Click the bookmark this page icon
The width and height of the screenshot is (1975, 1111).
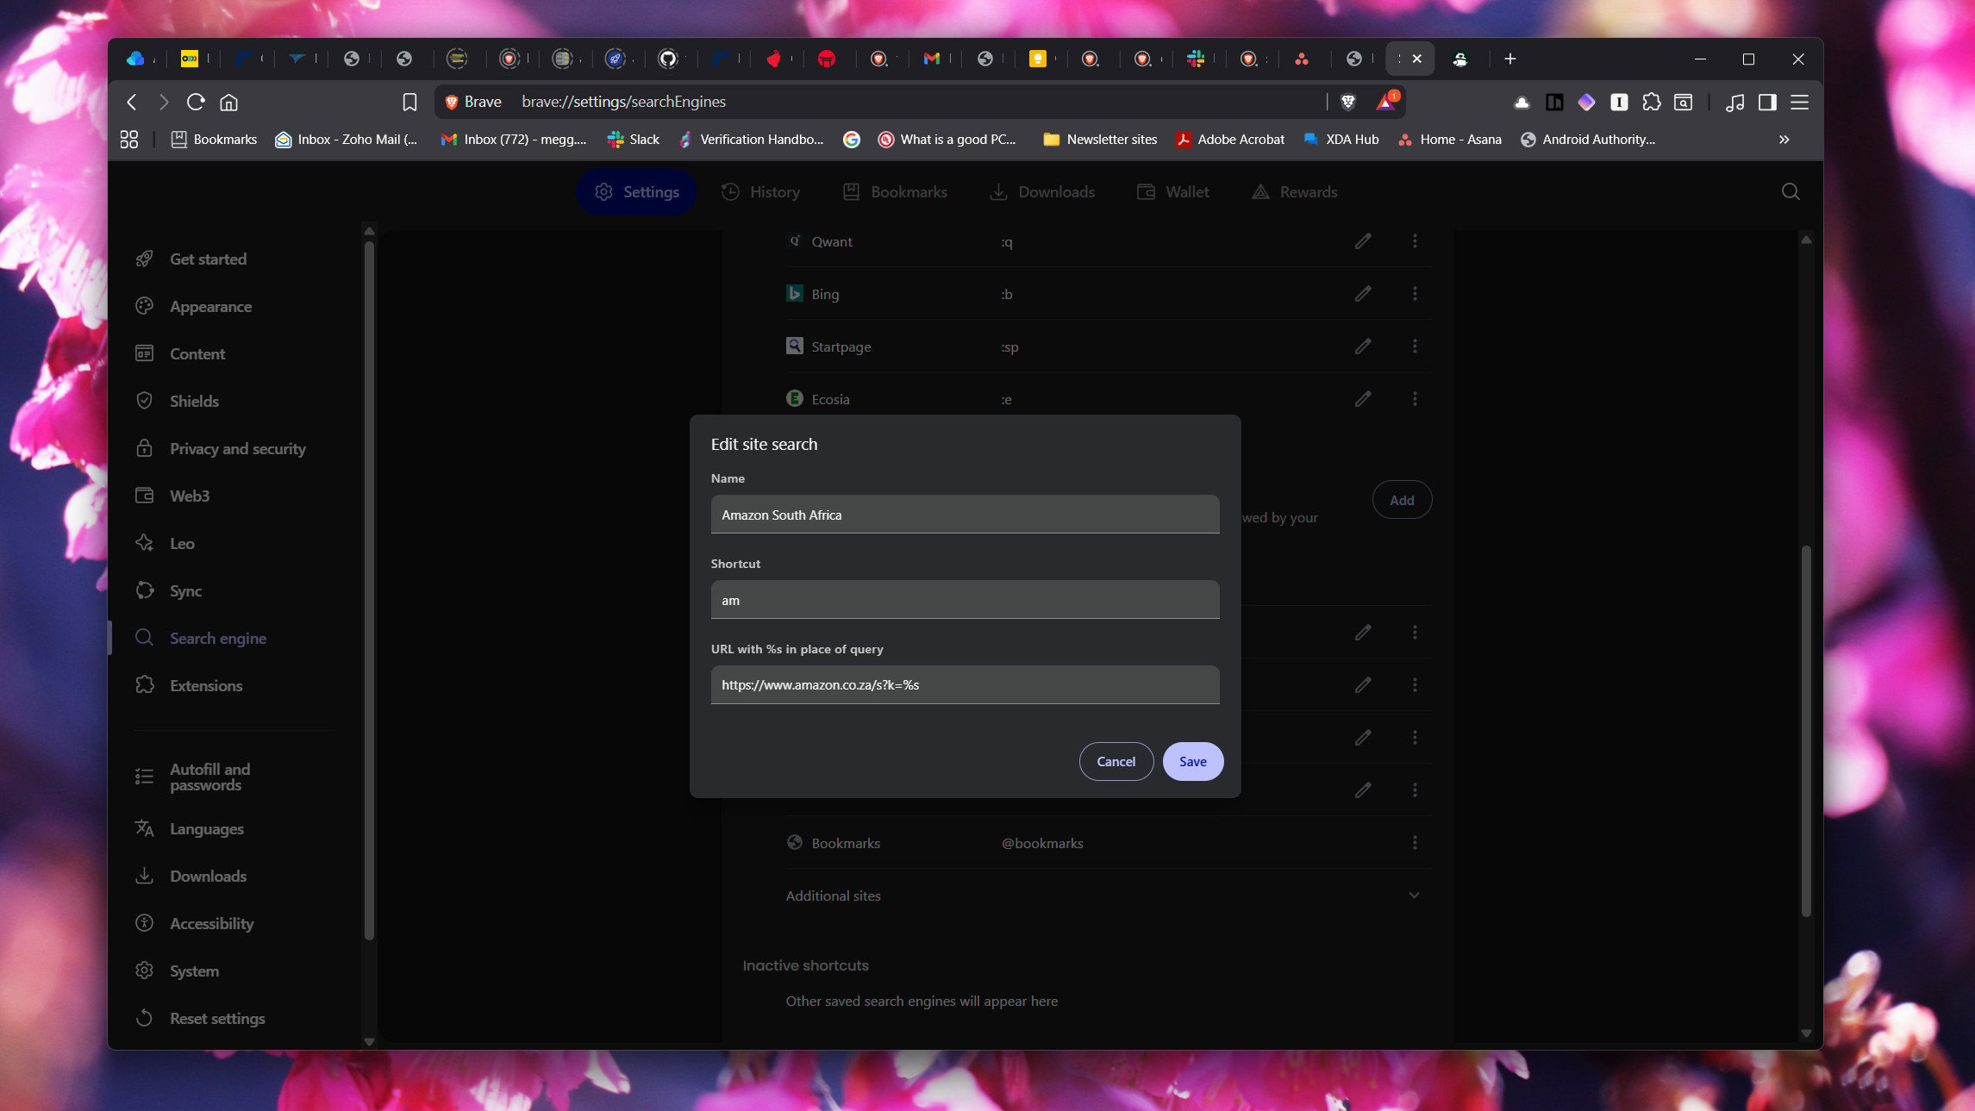[x=409, y=102]
